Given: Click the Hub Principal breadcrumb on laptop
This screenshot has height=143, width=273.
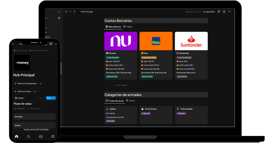Looking at the screenshot, I should [85, 12].
